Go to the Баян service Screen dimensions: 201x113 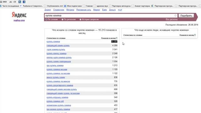coord(105,10)
